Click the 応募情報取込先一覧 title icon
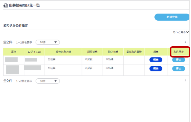This screenshot has height=122, width=191. tap(5, 6)
